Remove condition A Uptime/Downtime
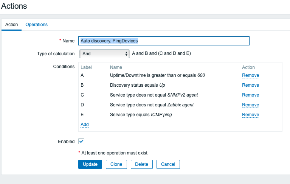This screenshot has height=184, width=290. [250, 75]
